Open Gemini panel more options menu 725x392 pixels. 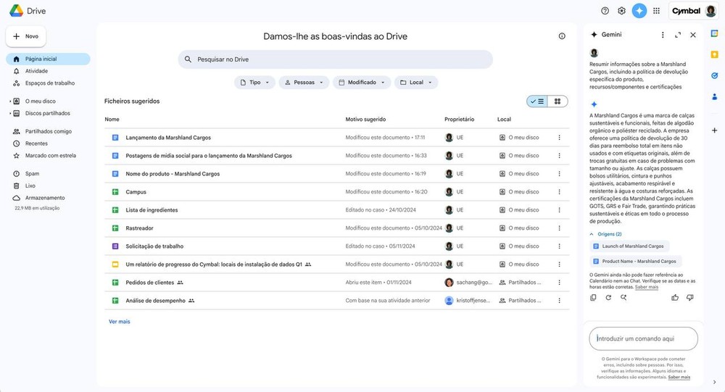tap(663, 35)
